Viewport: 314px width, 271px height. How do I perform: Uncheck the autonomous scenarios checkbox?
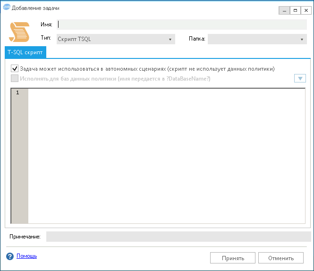[15, 68]
